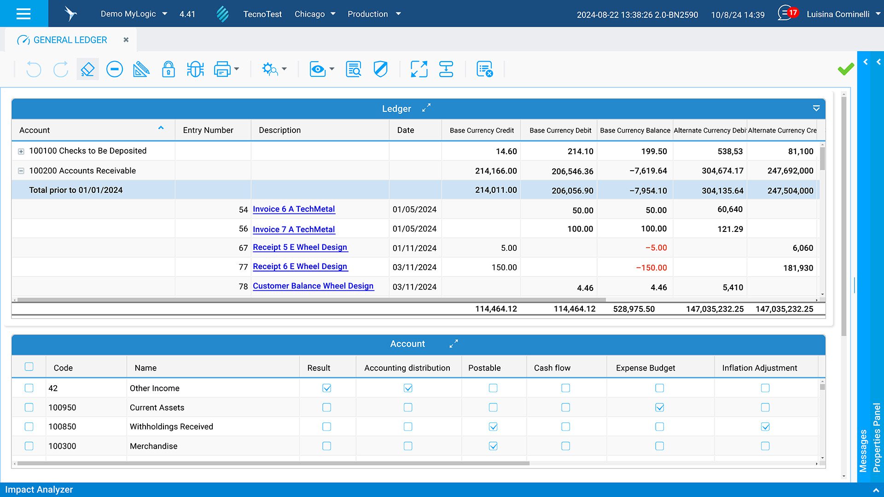Open the messages notification icon with 17

click(786, 13)
